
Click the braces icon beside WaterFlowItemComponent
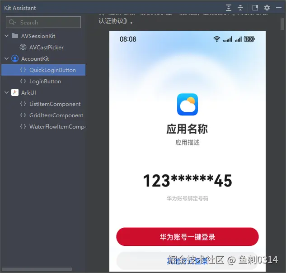[x=23, y=126]
